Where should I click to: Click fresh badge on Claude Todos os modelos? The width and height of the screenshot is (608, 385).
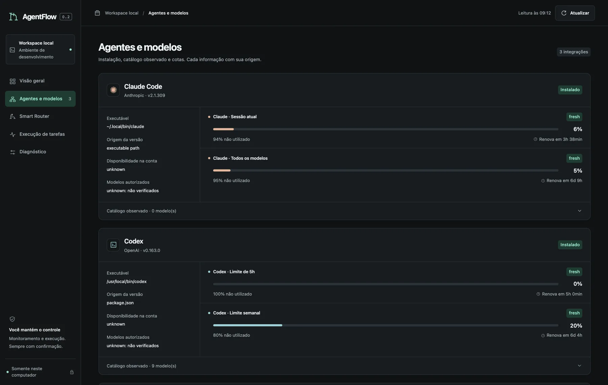(x=574, y=158)
